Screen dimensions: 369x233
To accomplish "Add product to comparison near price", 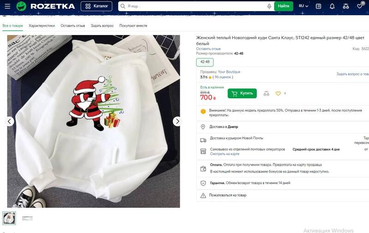I will click(x=266, y=94).
